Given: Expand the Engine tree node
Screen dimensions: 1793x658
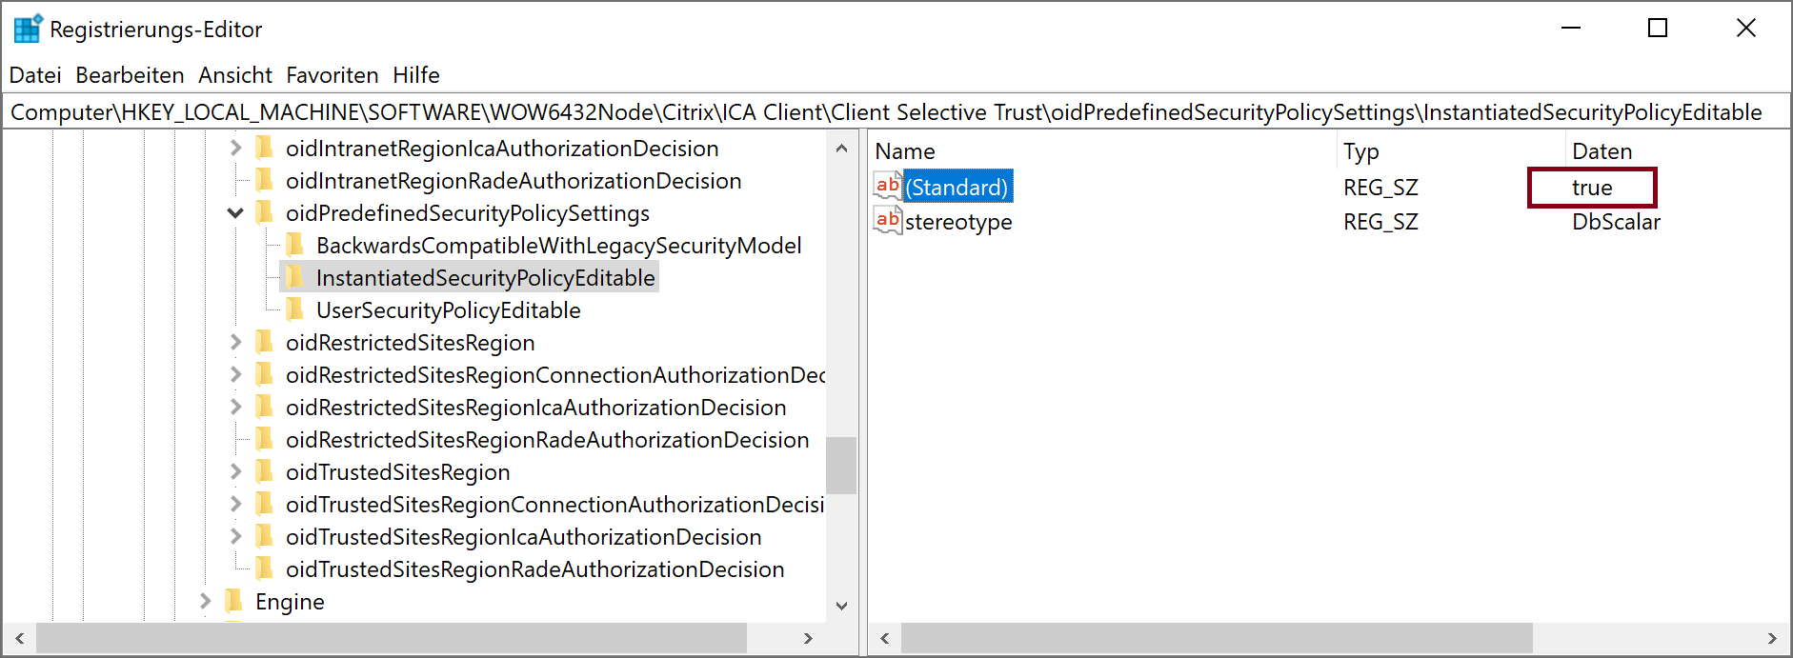Looking at the screenshot, I should point(205,601).
